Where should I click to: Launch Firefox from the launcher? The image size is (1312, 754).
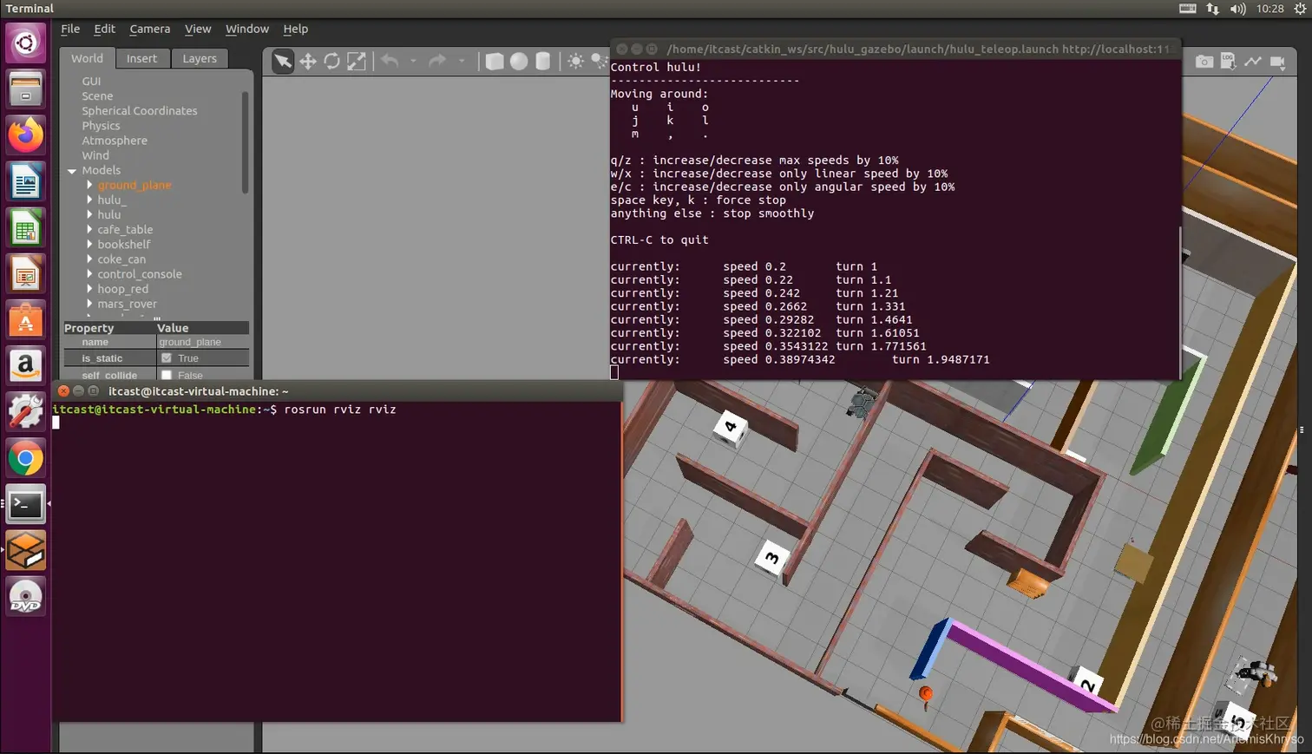[x=26, y=136]
